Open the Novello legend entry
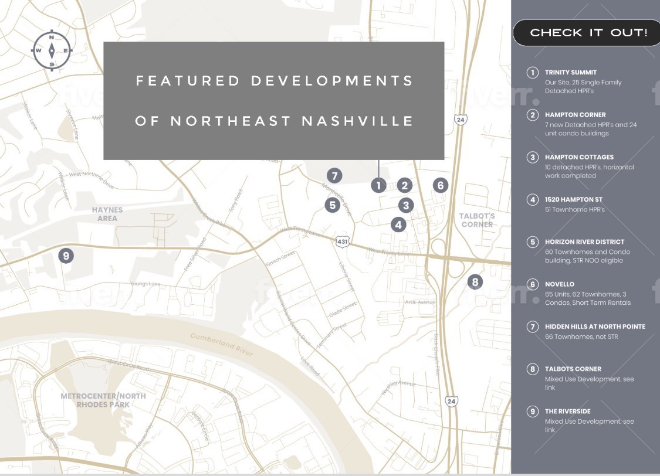Viewport: 660px width, 476px height. tap(559, 284)
